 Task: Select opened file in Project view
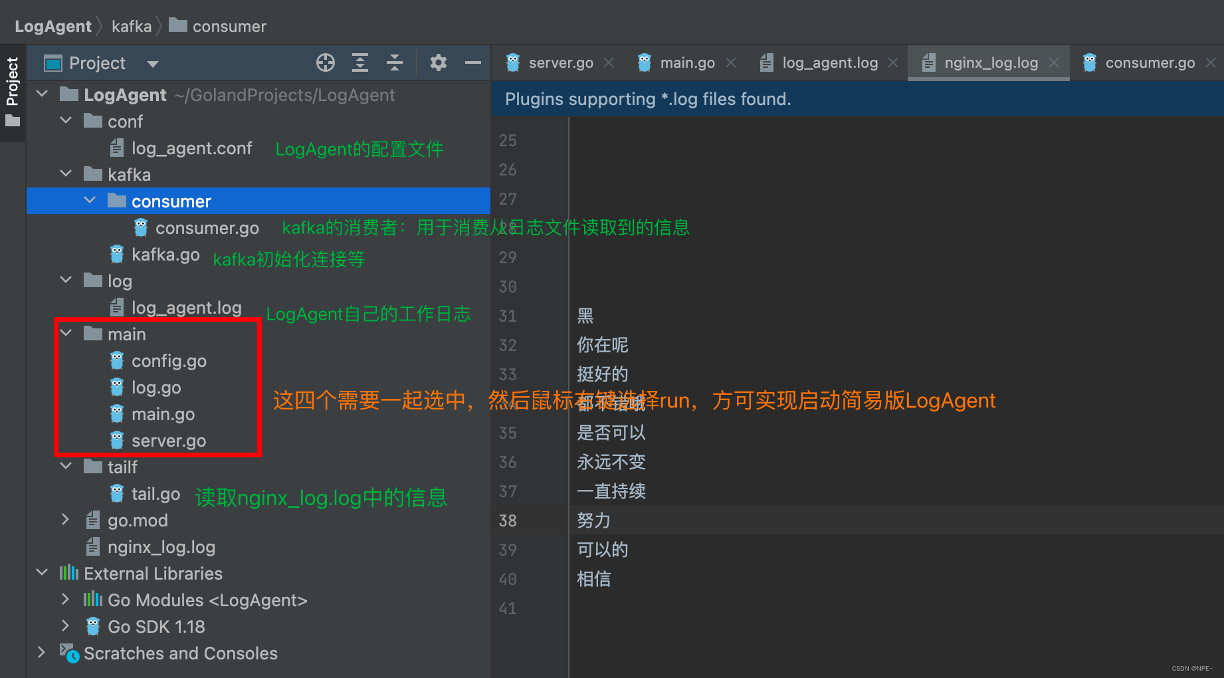(326, 62)
